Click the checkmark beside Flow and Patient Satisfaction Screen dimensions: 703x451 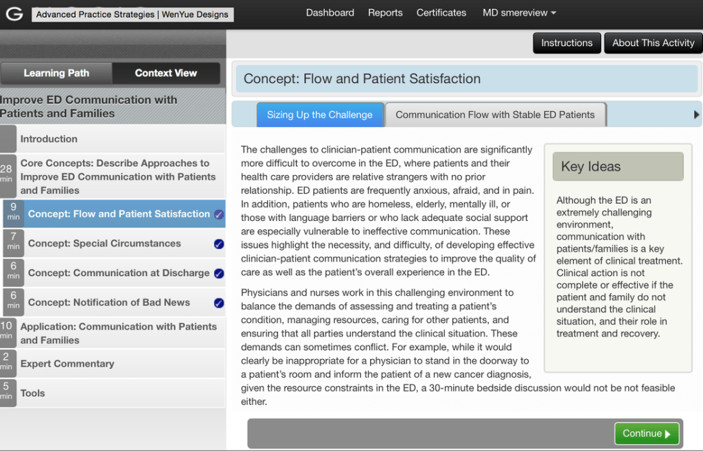click(x=218, y=214)
